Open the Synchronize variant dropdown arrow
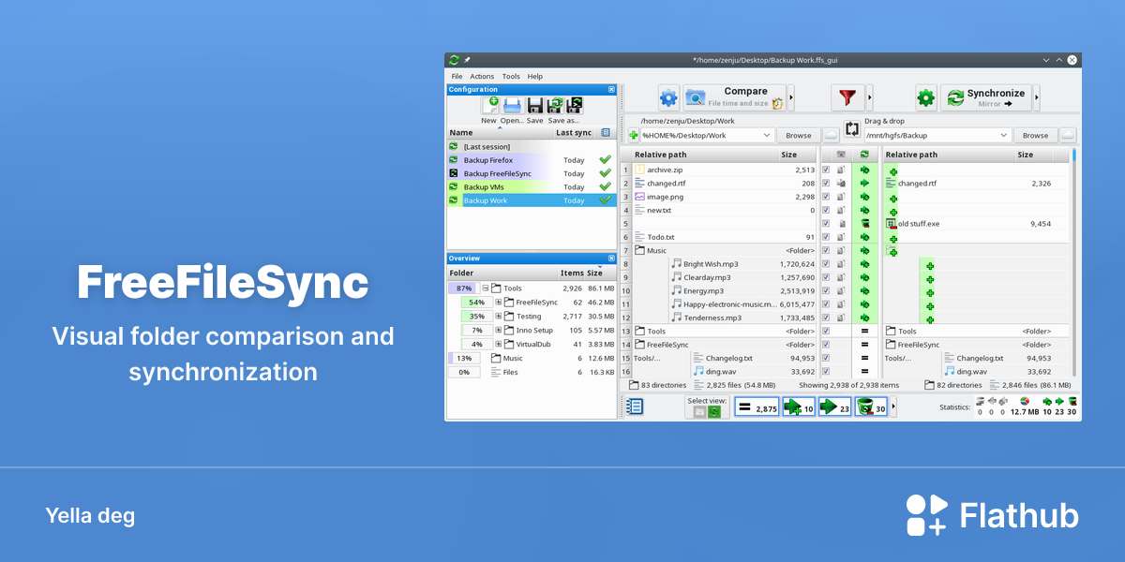Image resolution: width=1125 pixels, height=562 pixels. point(1036,97)
